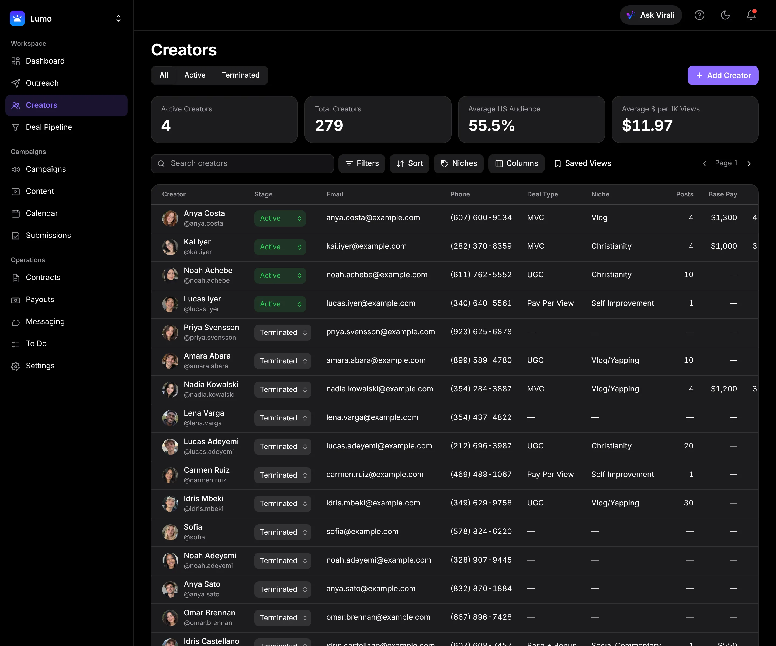Open To Do in sidebar
Screen dimensions: 776x646
[x=67, y=344]
